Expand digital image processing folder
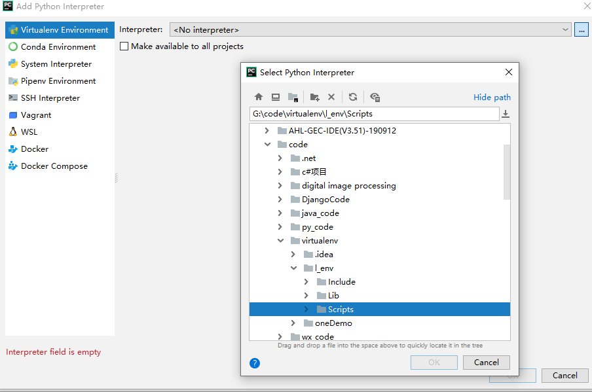The width and height of the screenshot is (592, 392). tap(280, 186)
